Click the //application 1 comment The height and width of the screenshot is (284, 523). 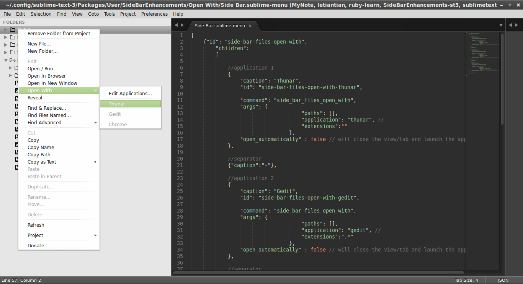coord(251,68)
